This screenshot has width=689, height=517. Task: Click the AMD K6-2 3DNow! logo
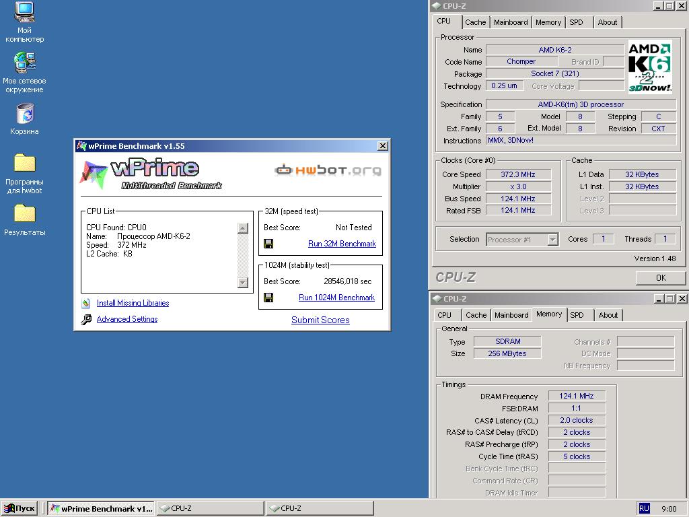650,67
